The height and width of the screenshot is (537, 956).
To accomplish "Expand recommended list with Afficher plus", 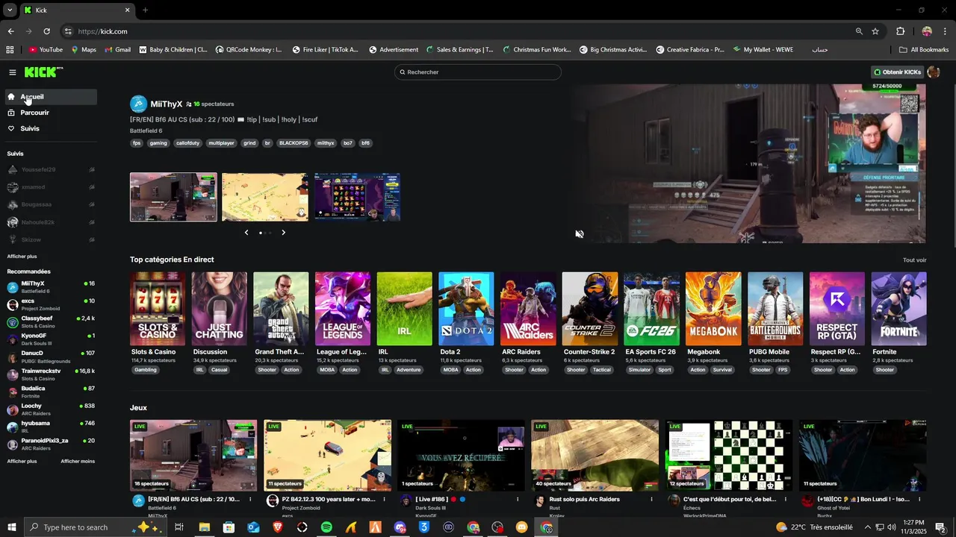I will point(22,462).
